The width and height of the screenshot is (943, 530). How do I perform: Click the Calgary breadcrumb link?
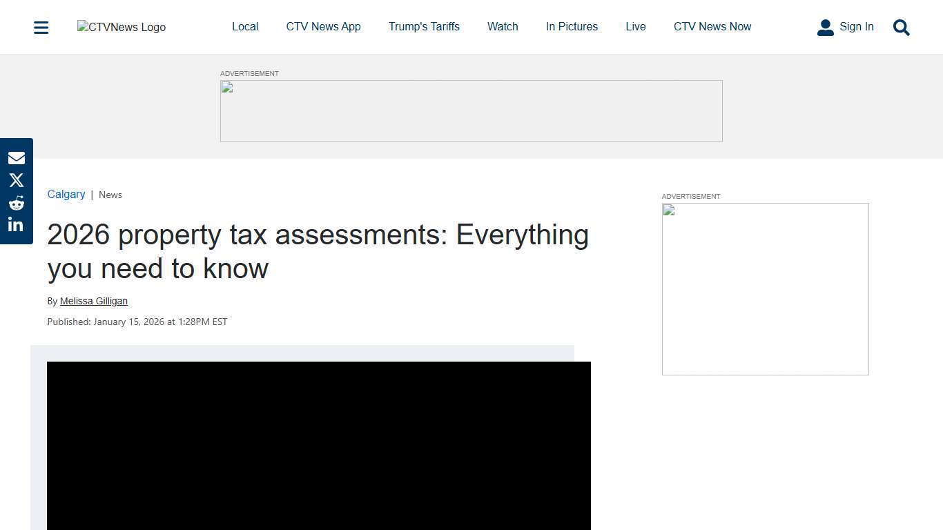coord(66,195)
